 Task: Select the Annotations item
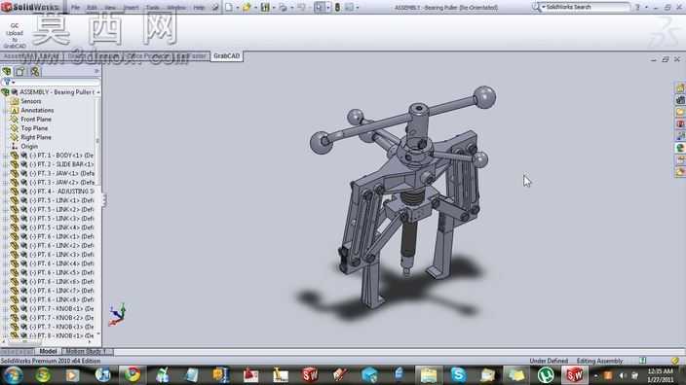pyautogui.click(x=37, y=111)
